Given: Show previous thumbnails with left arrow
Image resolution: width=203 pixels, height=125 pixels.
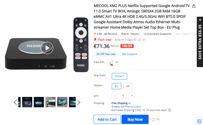Looking at the screenshot, I should (15, 102).
